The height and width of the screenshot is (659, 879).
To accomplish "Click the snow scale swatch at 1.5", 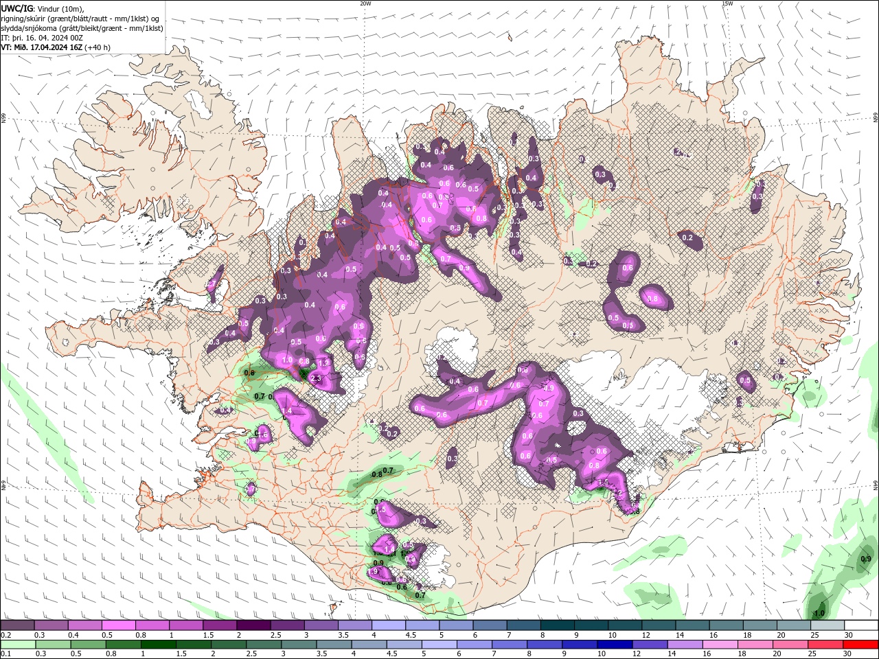I will [x=220, y=625].
